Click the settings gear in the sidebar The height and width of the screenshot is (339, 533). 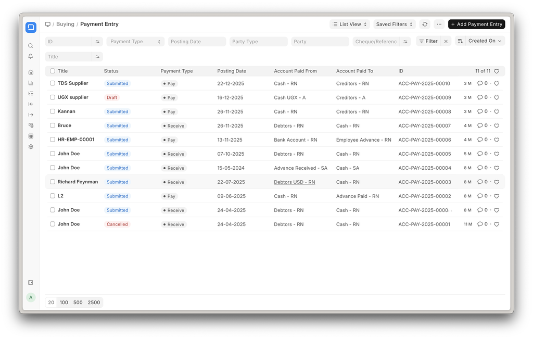pos(31,147)
